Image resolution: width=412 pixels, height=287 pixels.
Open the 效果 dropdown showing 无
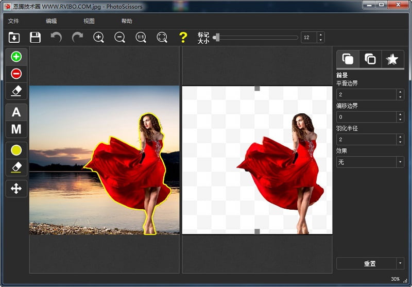(x=370, y=162)
